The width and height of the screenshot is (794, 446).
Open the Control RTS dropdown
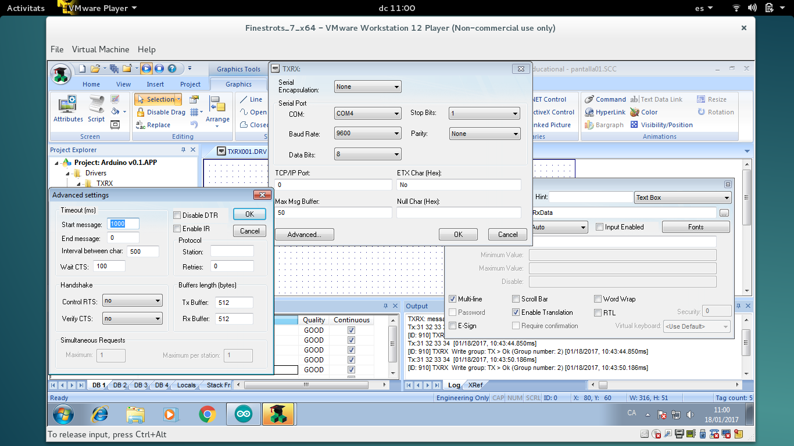[133, 301]
